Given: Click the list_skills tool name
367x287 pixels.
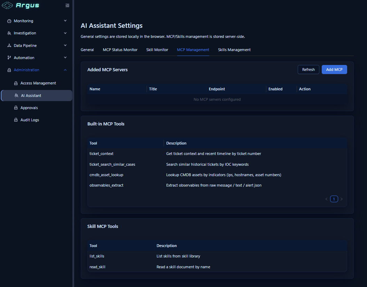Looking at the screenshot, I should click(x=97, y=256).
